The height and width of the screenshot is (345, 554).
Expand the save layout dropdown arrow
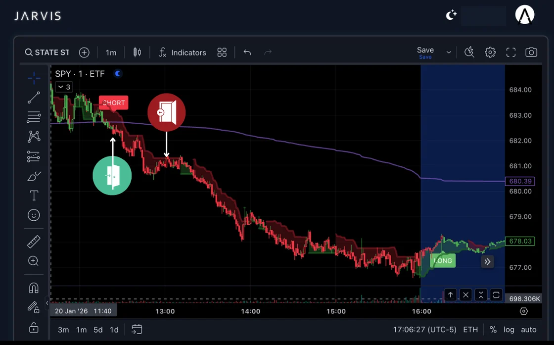449,52
